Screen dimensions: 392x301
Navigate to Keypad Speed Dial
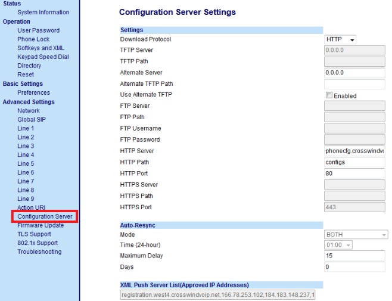(43, 57)
